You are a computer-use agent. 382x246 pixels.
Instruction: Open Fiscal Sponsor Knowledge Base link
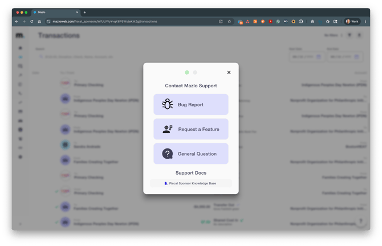[191, 183]
